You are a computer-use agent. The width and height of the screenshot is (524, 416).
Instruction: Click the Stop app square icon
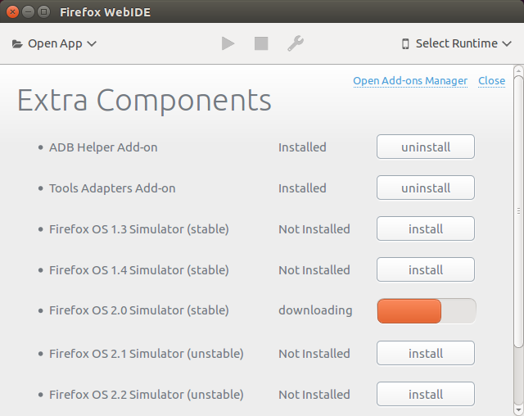click(x=261, y=43)
